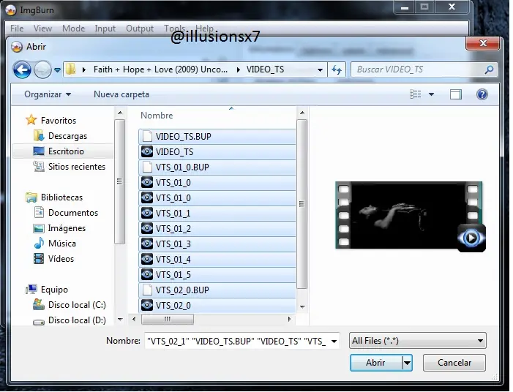Open the Input menu in ImgBurn

(x=105, y=29)
